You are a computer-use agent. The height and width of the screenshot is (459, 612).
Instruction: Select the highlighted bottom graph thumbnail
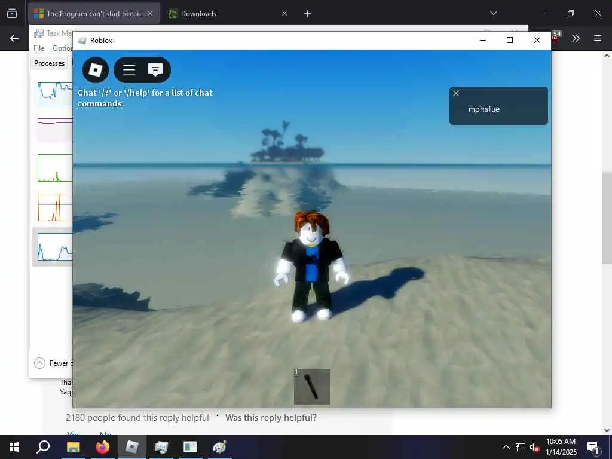(x=55, y=247)
